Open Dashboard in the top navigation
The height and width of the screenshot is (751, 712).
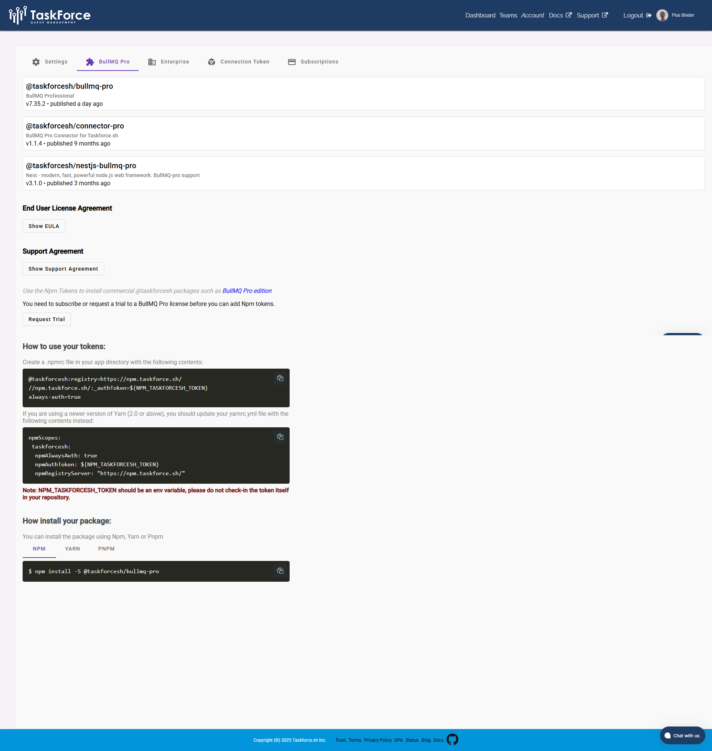point(480,15)
